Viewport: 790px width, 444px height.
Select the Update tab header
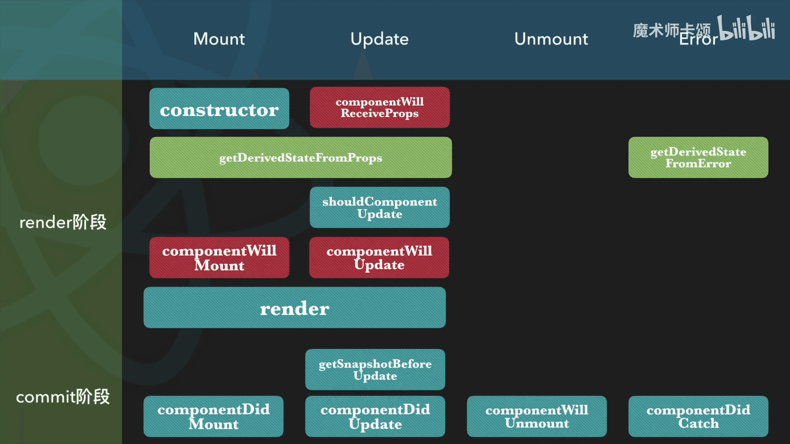pos(379,37)
